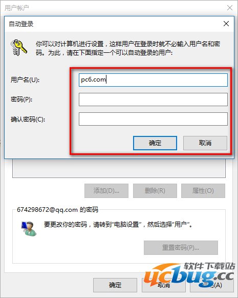Click 确定 at bottom of 用户帐户 window

(115, 285)
